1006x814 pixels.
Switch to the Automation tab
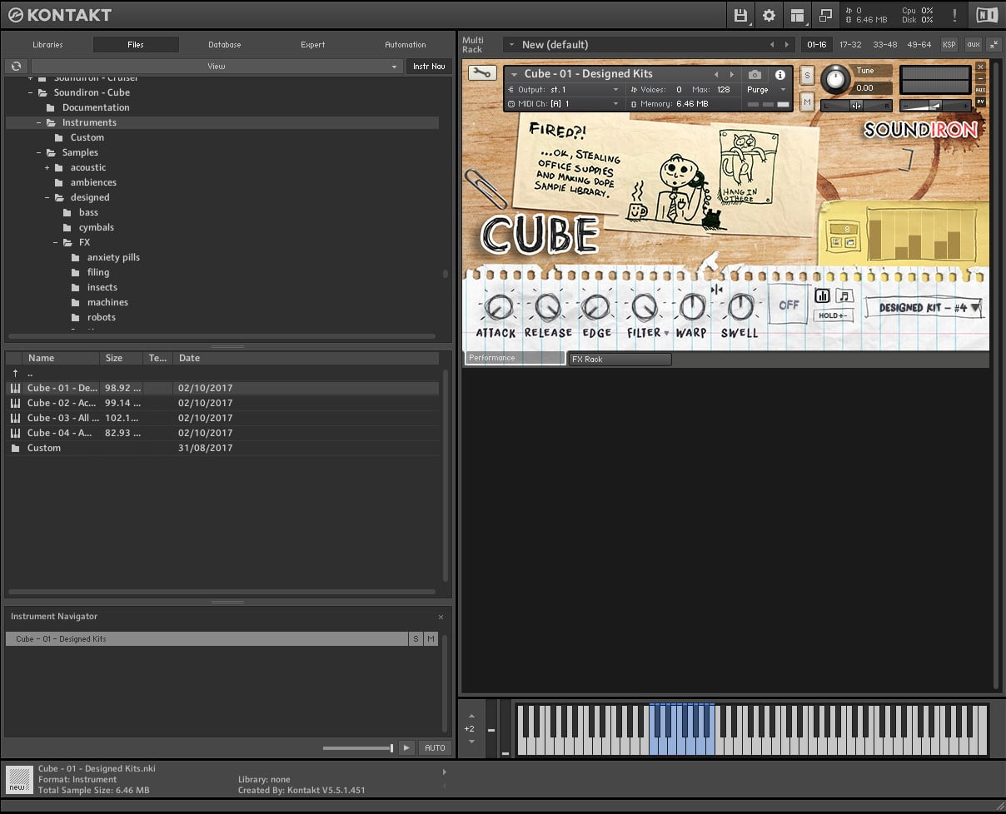(x=406, y=45)
